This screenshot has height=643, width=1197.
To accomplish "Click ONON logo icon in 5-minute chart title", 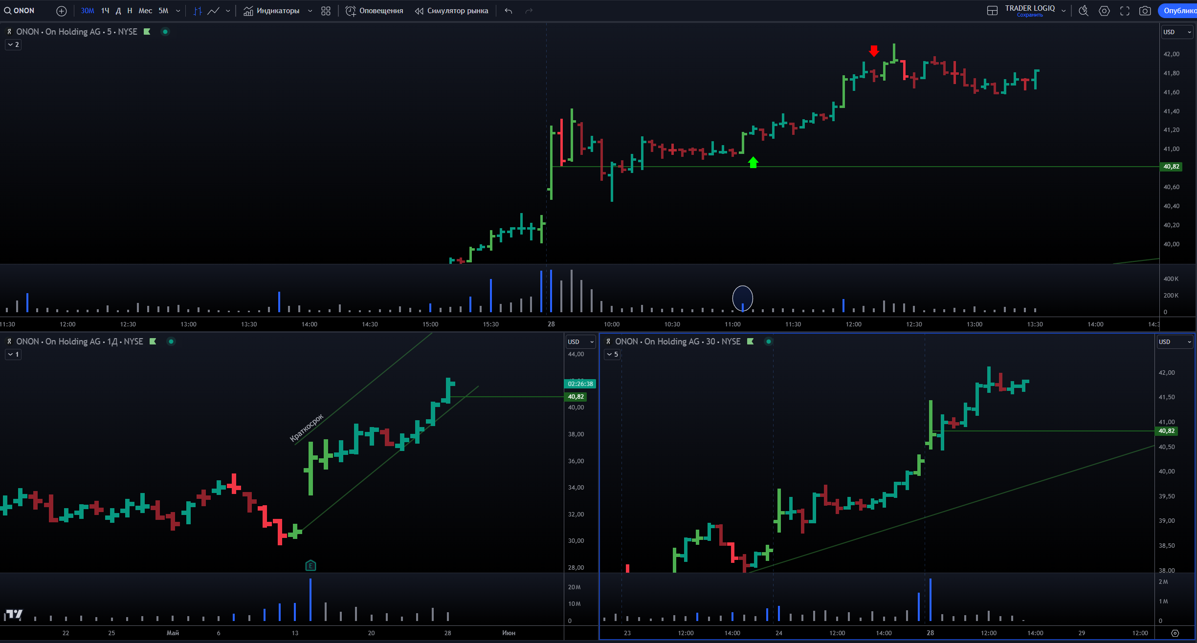I will [x=9, y=32].
